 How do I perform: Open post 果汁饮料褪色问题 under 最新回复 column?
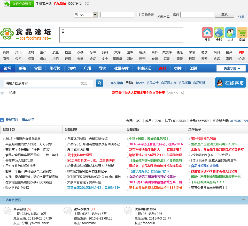coord(80,155)
